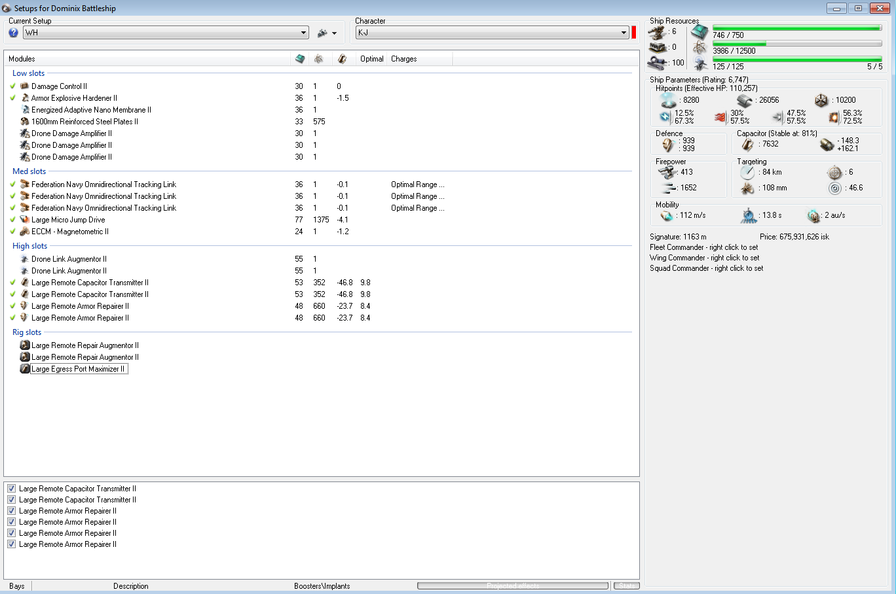Image resolution: width=896 pixels, height=594 pixels.
Task: Click the armor hitpoints icon showing 26056
Action: tap(745, 100)
